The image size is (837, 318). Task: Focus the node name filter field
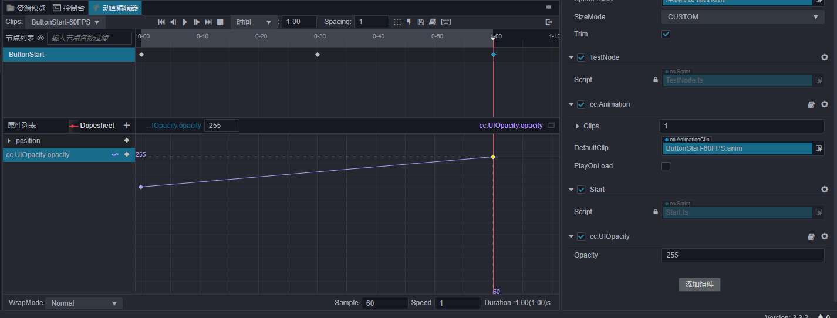[x=89, y=38]
